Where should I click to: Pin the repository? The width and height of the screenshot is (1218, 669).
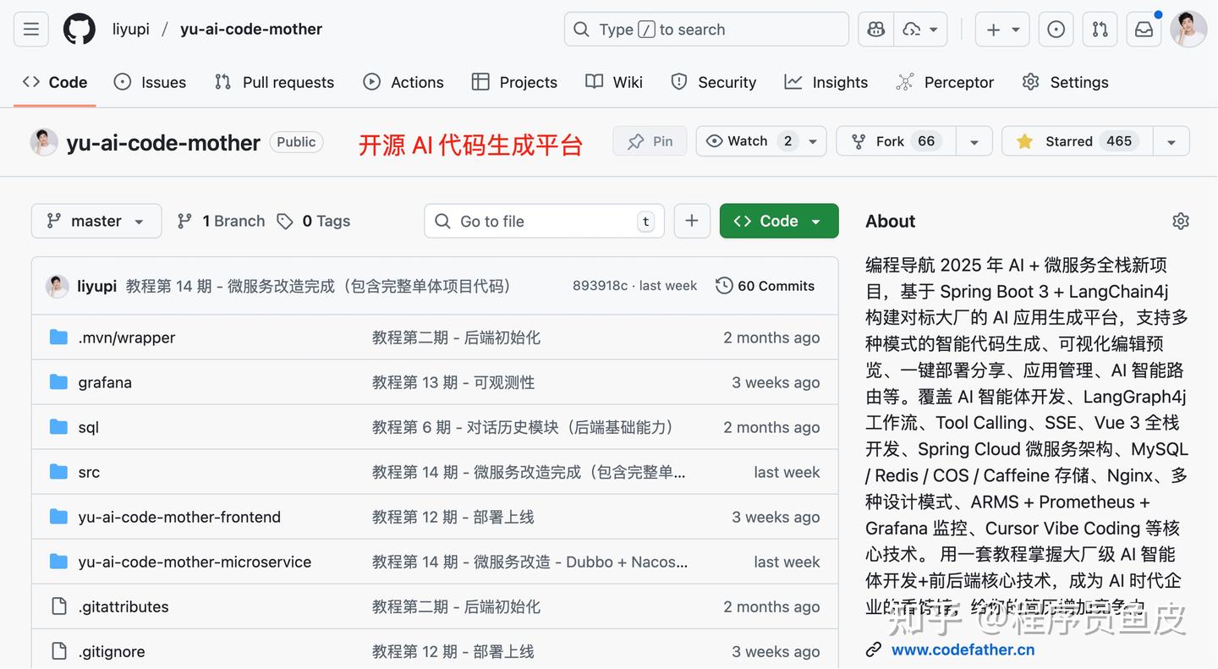650,140
